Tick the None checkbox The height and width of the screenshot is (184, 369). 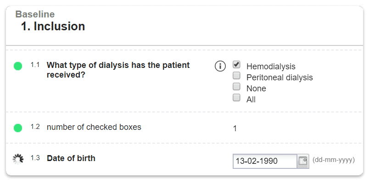coord(236,86)
